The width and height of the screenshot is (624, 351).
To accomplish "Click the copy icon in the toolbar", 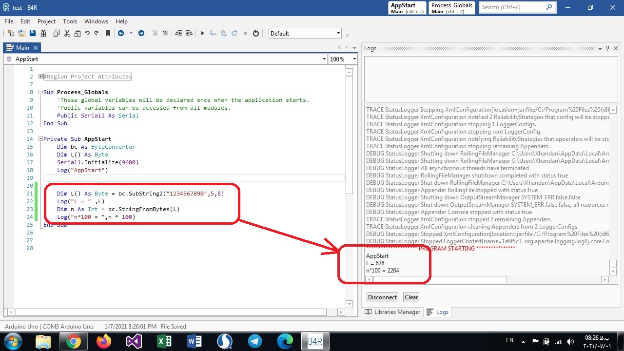I will [x=56, y=33].
